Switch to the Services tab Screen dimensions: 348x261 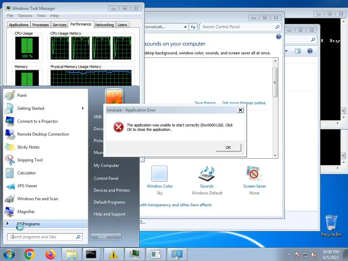click(59, 25)
